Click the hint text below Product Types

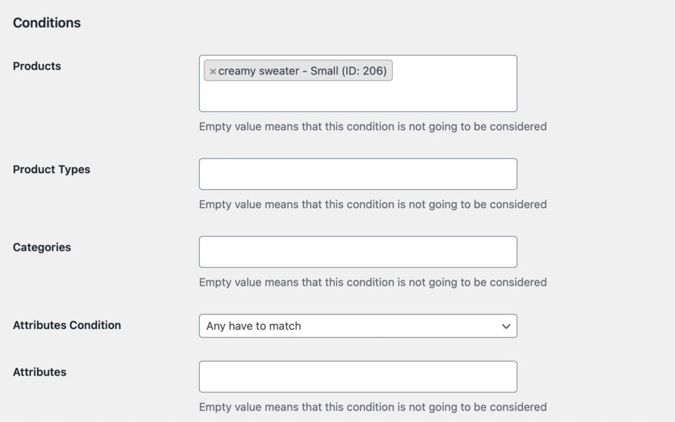(x=372, y=205)
